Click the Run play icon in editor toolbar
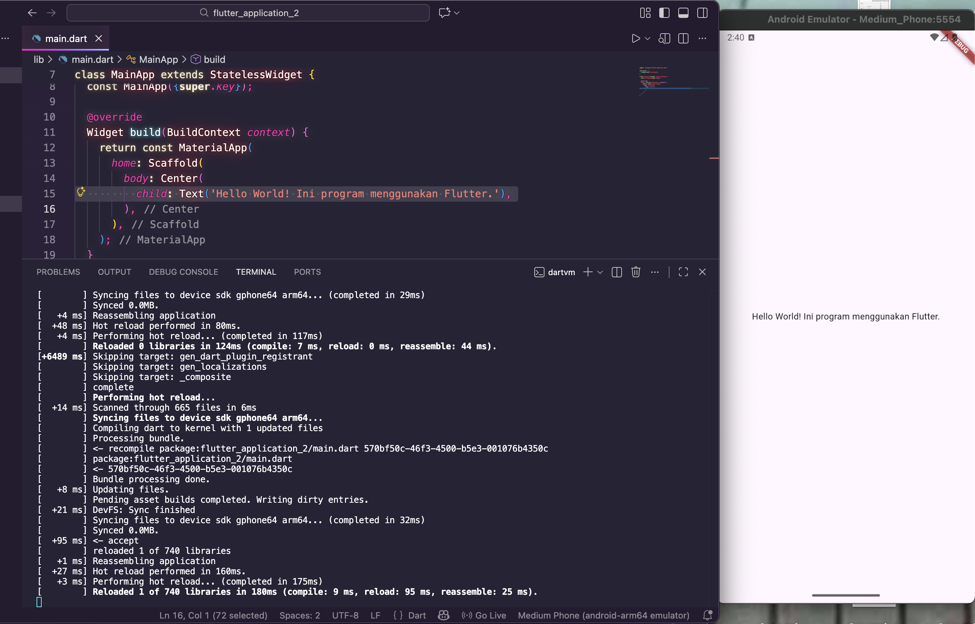975x624 pixels. point(636,38)
